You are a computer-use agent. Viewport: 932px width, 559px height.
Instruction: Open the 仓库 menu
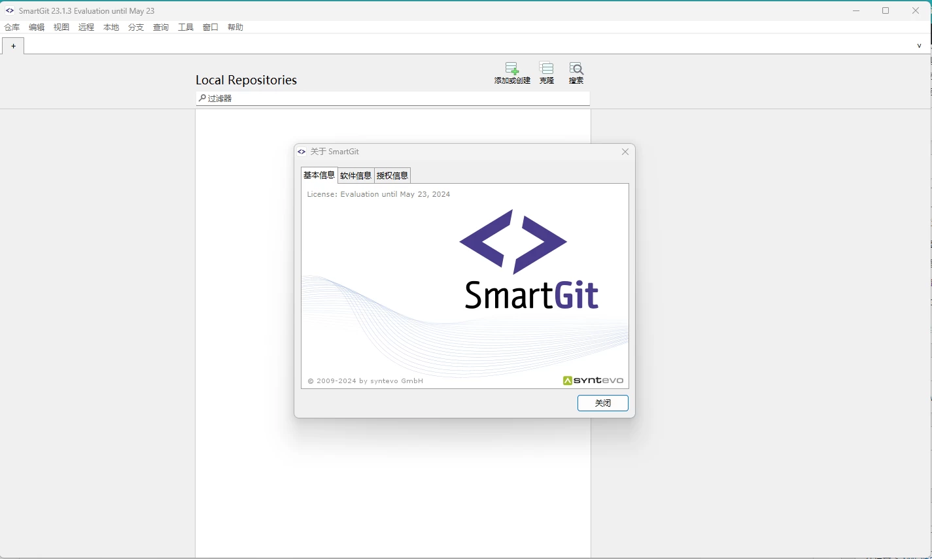tap(12, 27)
